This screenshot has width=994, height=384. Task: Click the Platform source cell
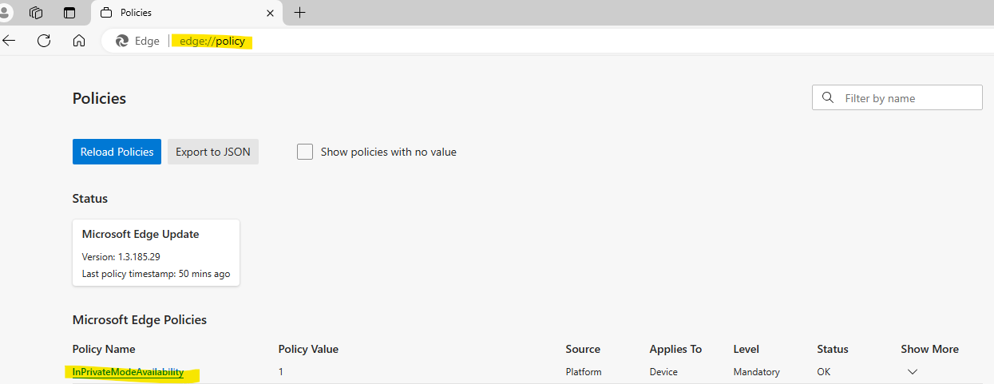pyautogui.click(x=584, y=372)
